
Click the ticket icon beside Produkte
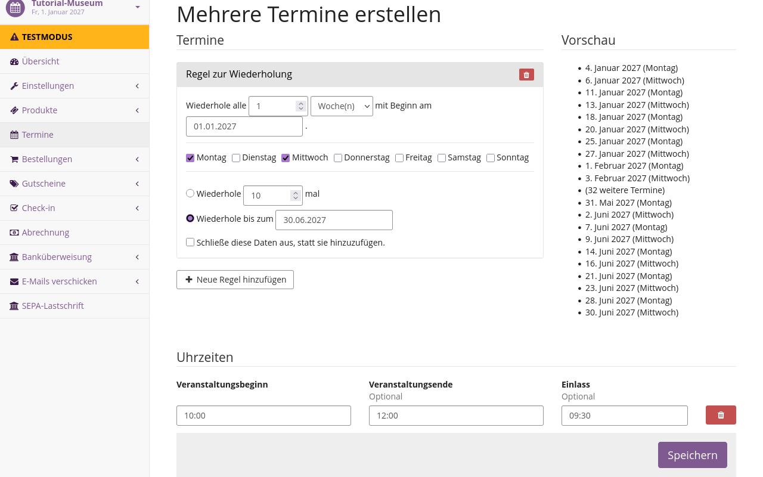point(14,110)
